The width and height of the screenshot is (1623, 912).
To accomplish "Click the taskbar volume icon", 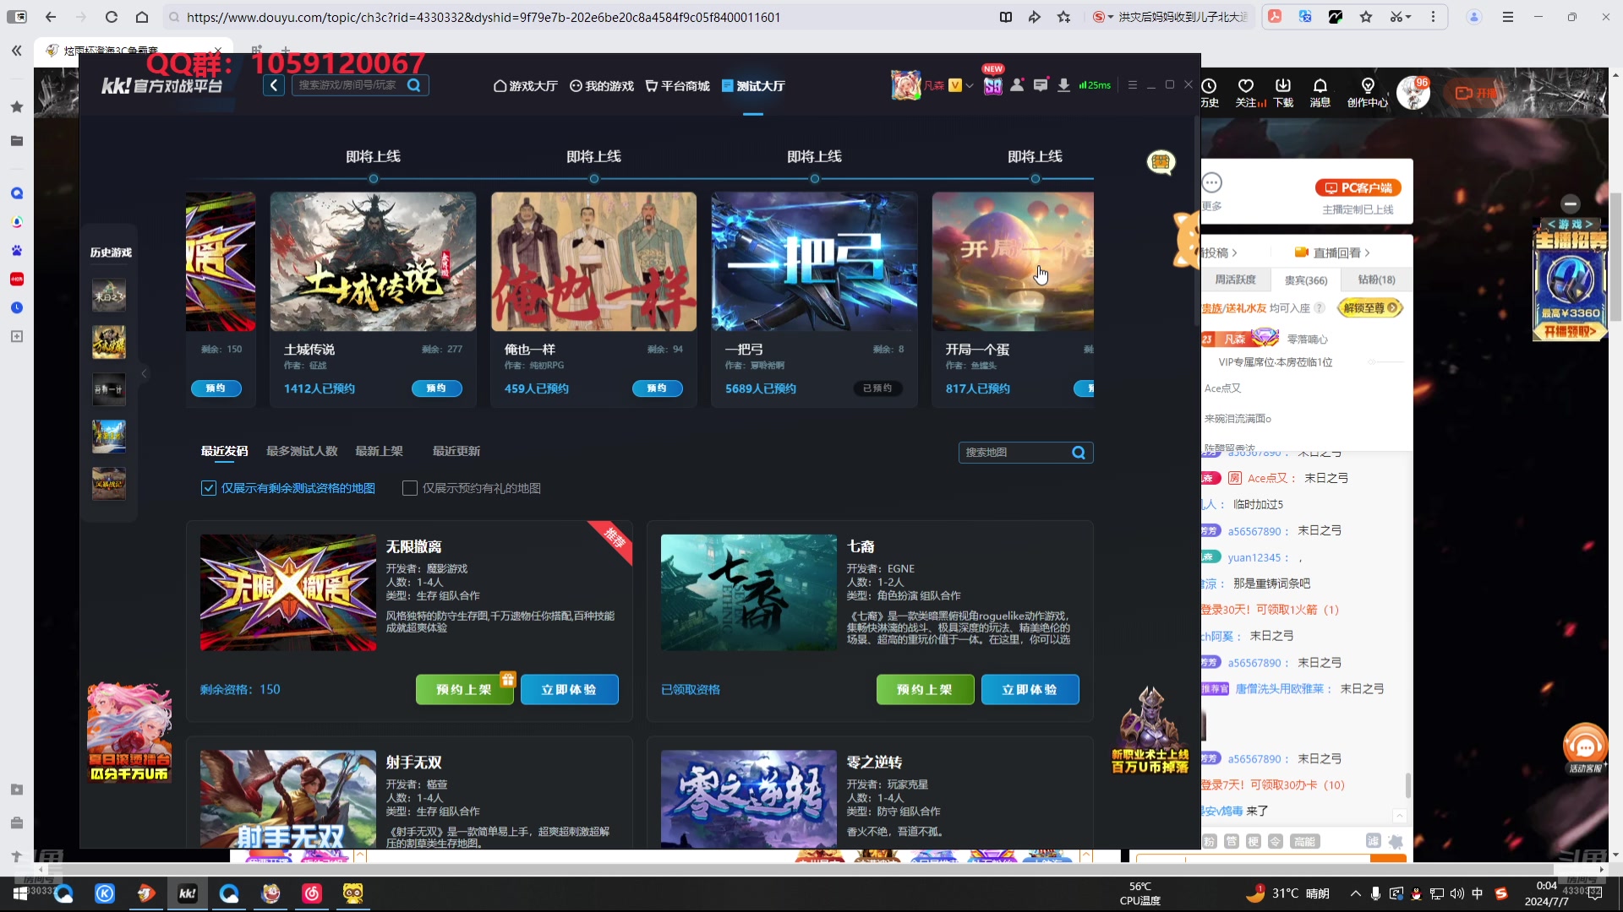I will point(1456,893).
